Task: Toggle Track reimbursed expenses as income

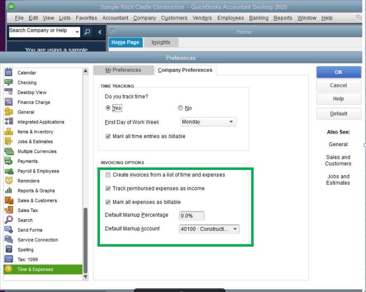Action: pos(108,188)
